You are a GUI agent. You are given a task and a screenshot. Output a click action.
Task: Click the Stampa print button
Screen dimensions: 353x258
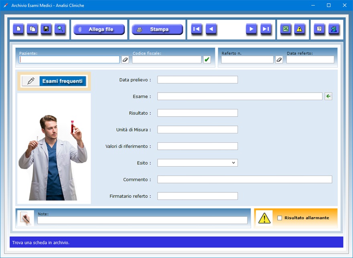(157, 30)
